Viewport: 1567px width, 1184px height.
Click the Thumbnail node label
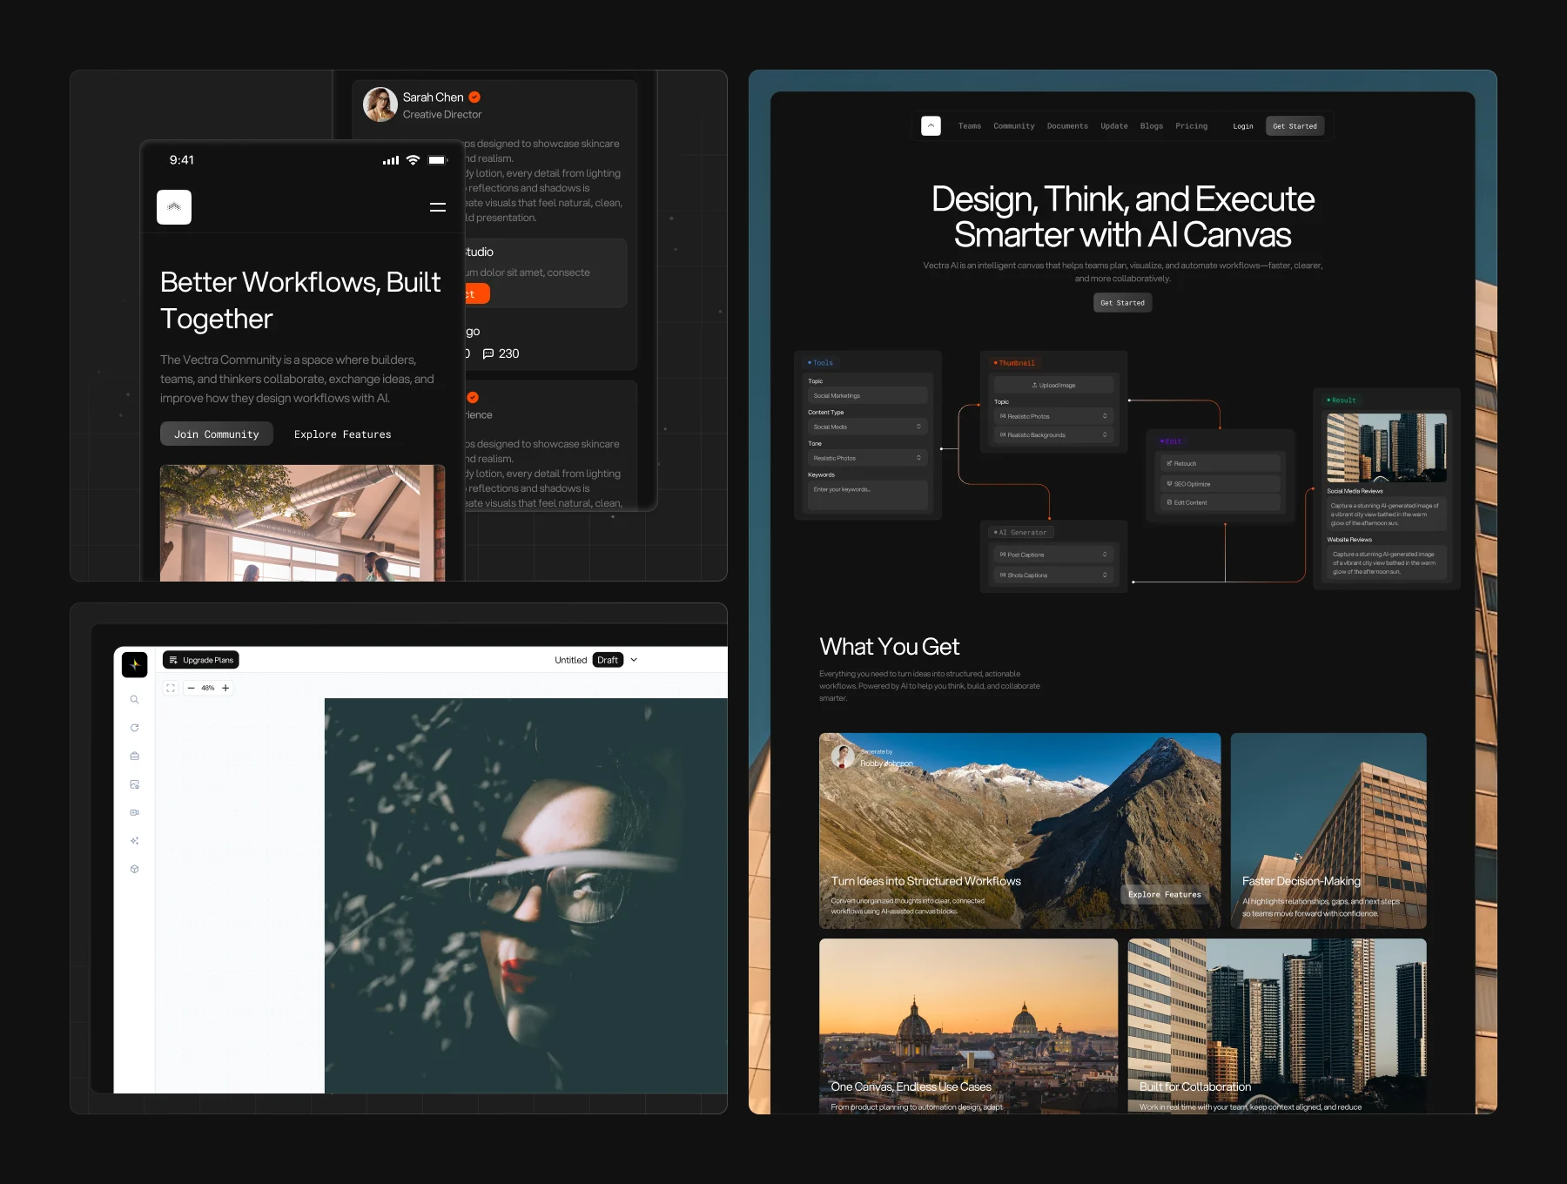tap(1014, 363)
